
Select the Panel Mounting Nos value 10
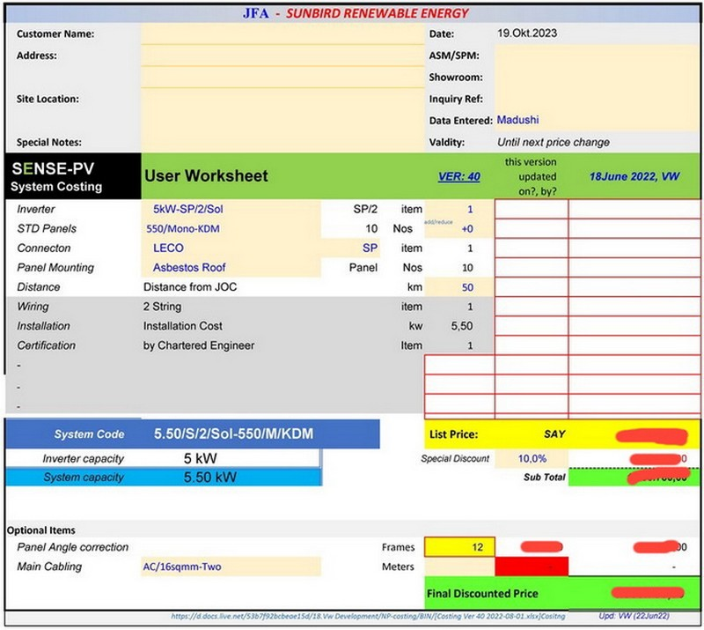click(467, 268)
